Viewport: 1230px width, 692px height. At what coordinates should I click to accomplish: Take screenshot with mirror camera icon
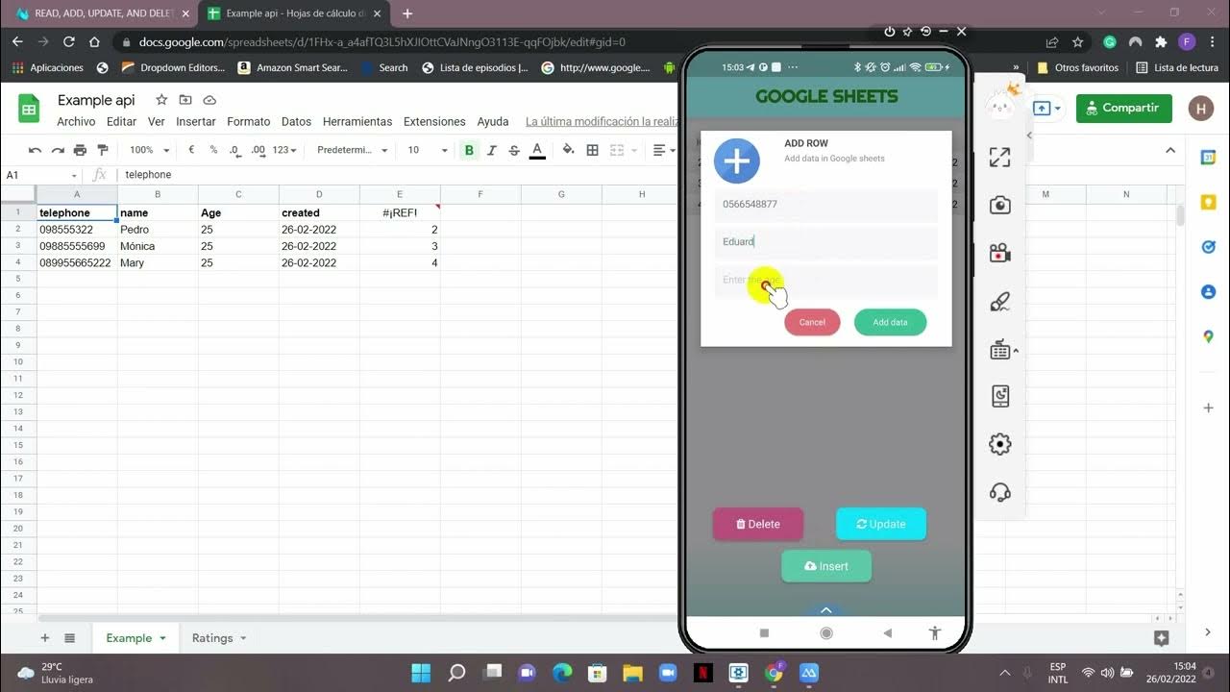999,205
